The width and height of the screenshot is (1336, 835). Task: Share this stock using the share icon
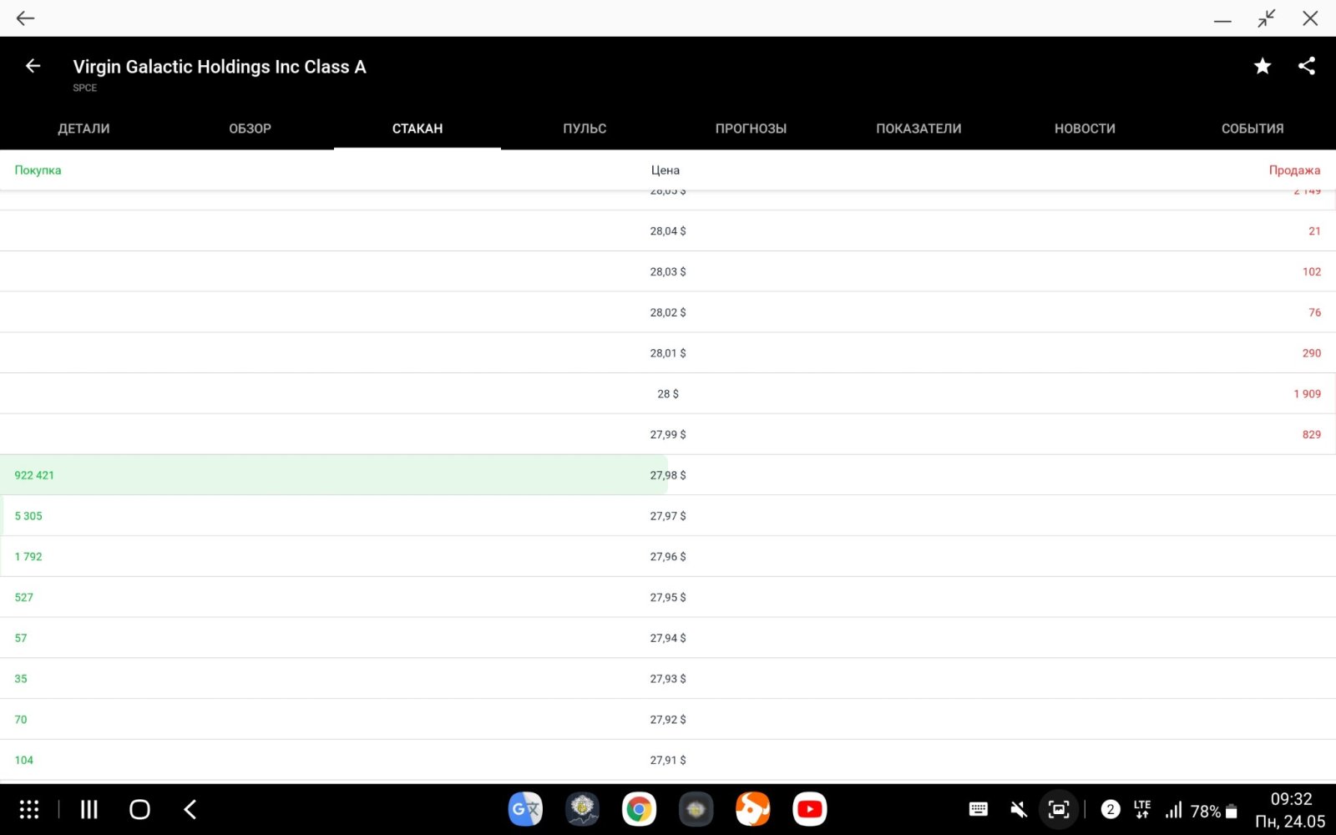1307,66
